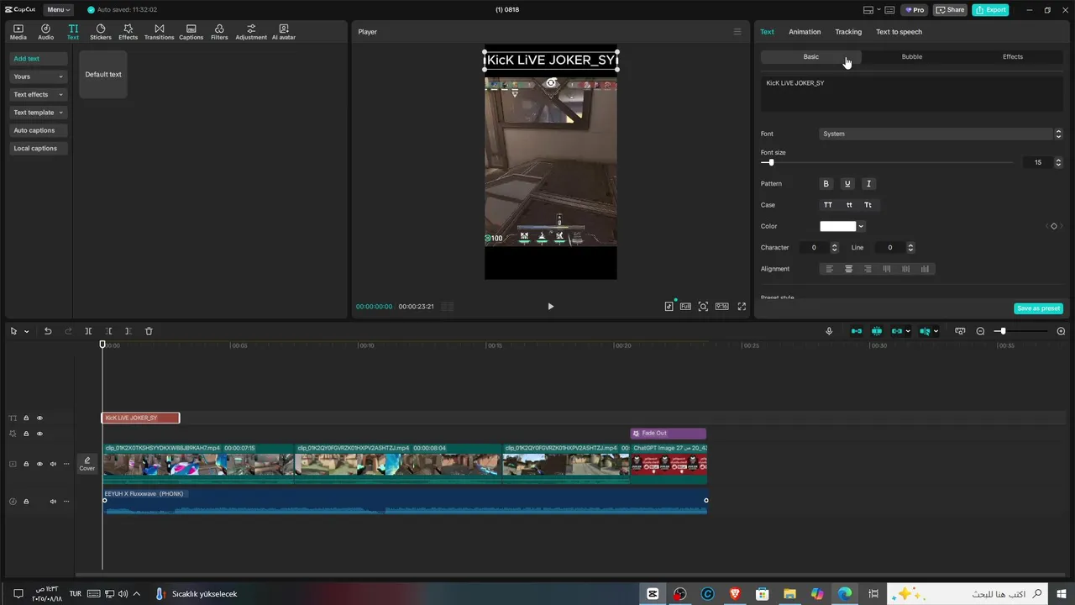Click the timeline zoom-out magnifier

980,331
